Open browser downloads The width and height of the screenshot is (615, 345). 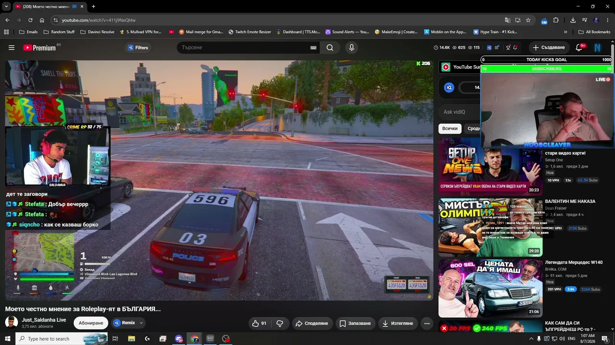(573, 20)
